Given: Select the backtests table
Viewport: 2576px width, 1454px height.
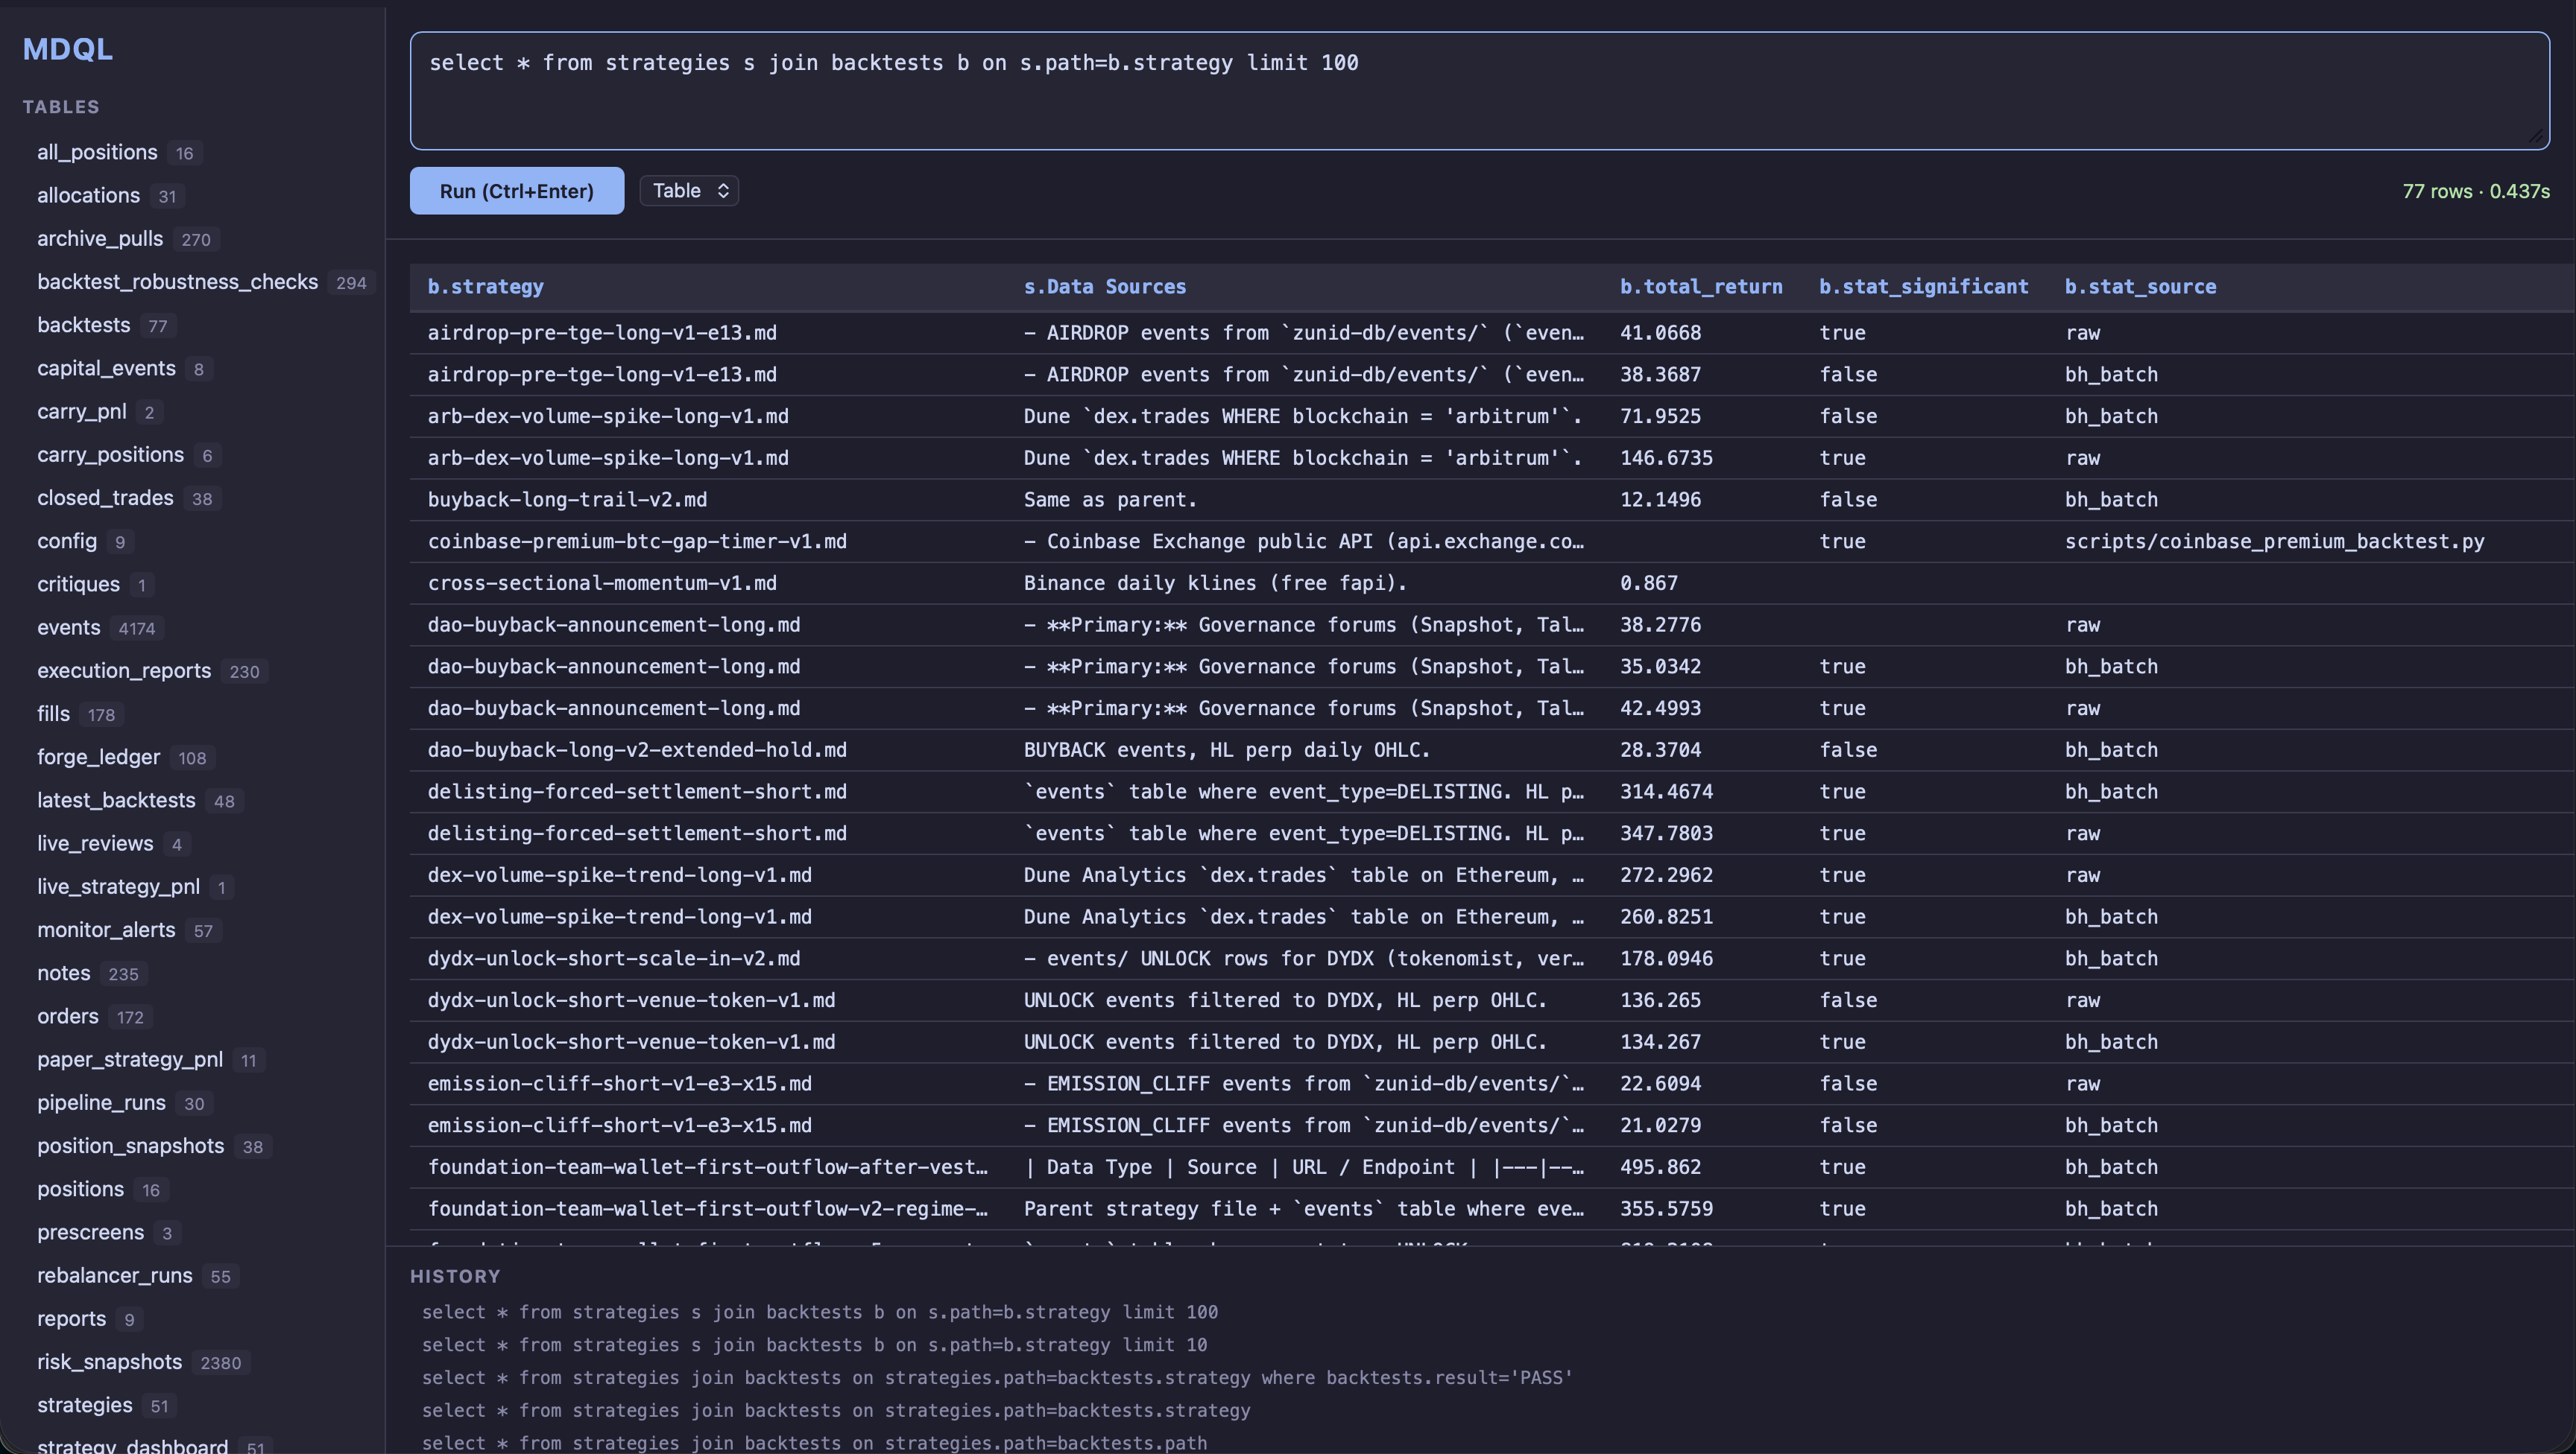Looking at the screenshot, I should tap(83, 325).
